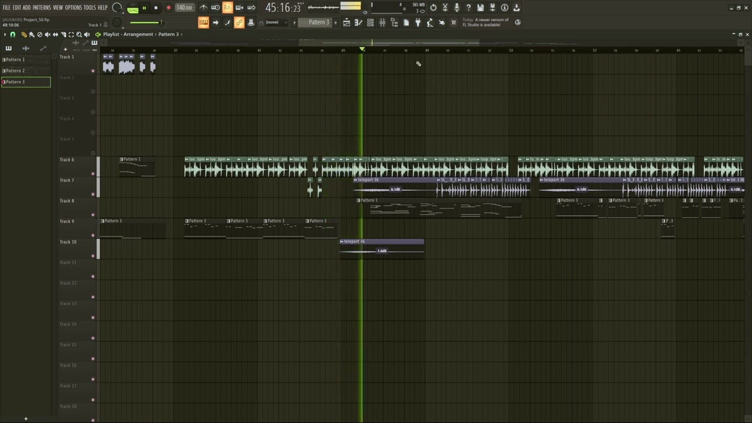Toggle loop recording icon
Image resolution: width=752 pixels, height=423 pixels.
(251, 8)
